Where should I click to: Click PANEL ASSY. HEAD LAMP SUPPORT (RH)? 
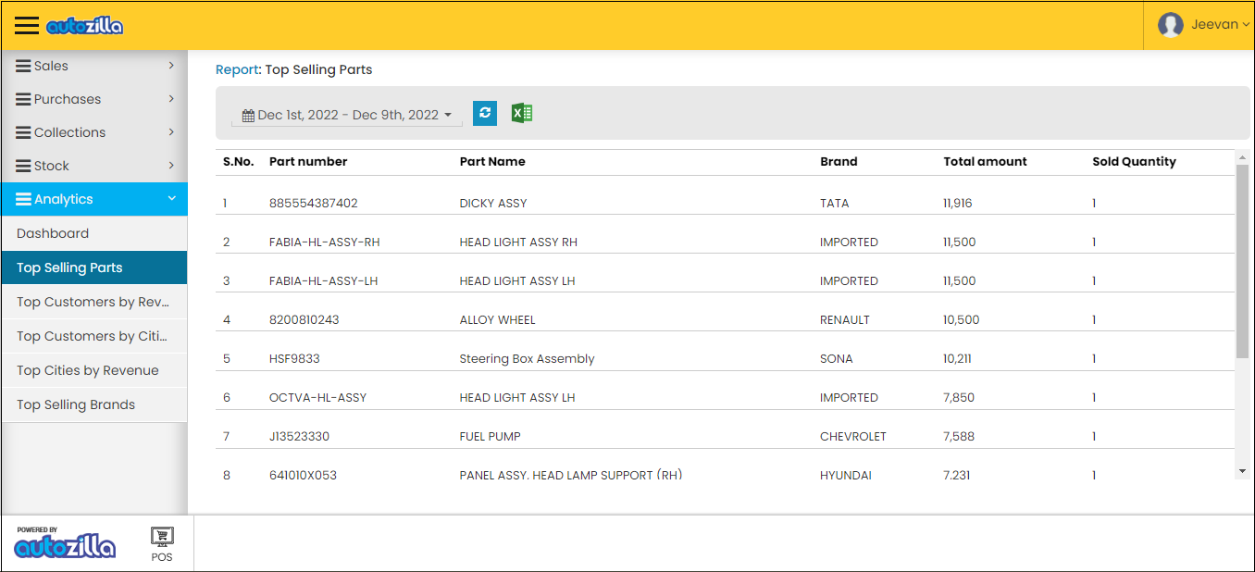pos(571,475)
